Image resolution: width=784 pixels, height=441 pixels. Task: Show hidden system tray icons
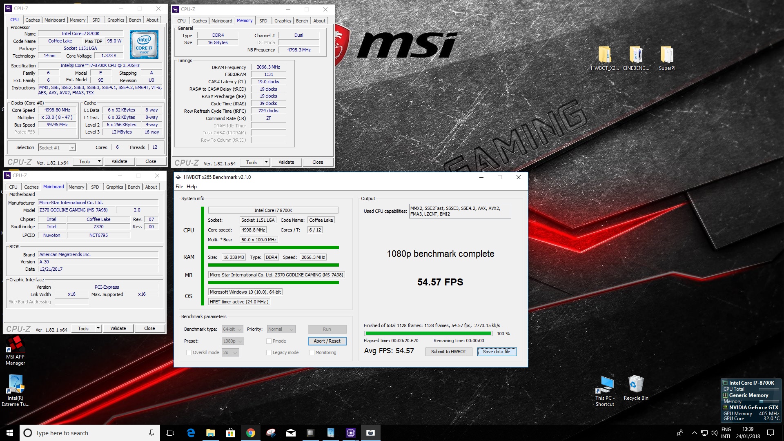coord(694,433)
